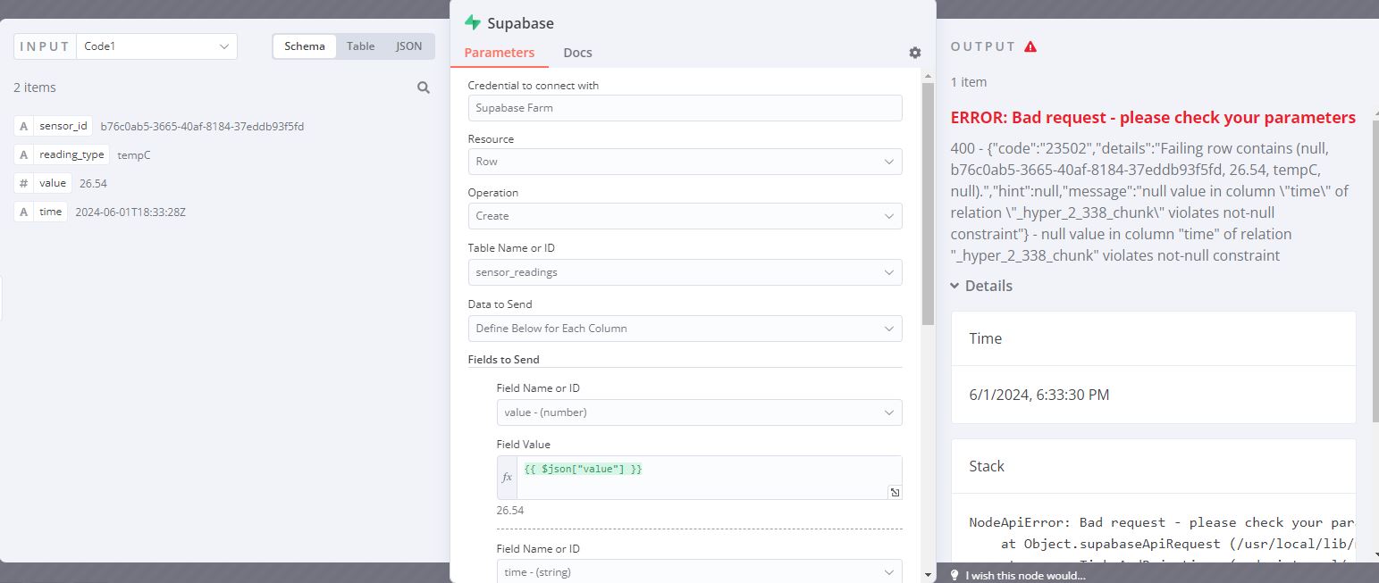1379x583 pixels.
Task: Switch input view to Table
Action: [x=360, y=46]
